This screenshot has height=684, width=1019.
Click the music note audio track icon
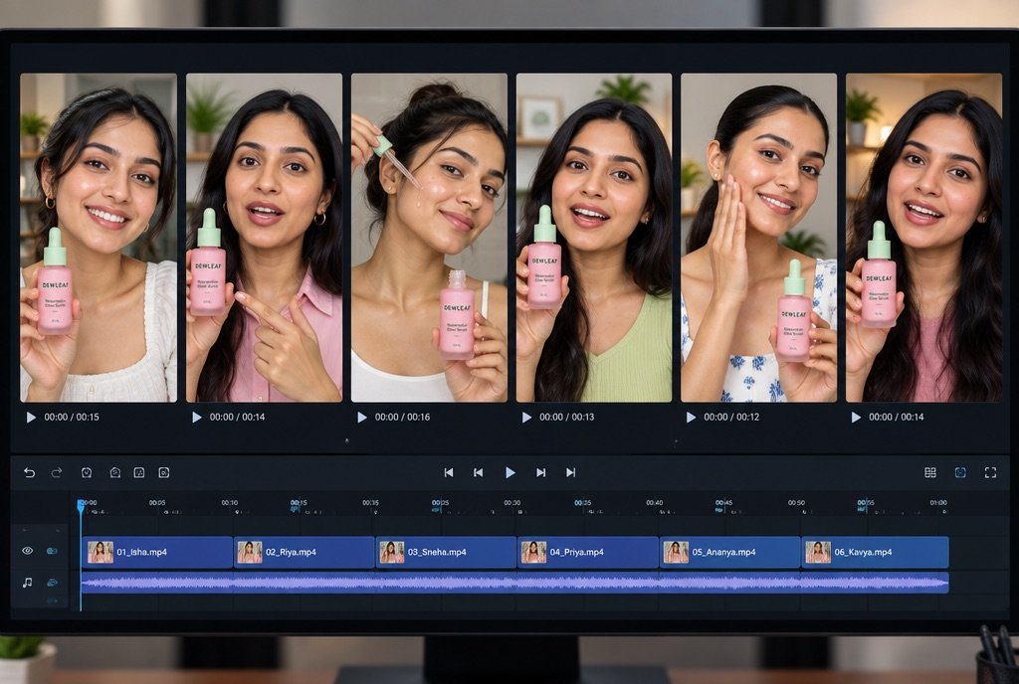[27, 583]
